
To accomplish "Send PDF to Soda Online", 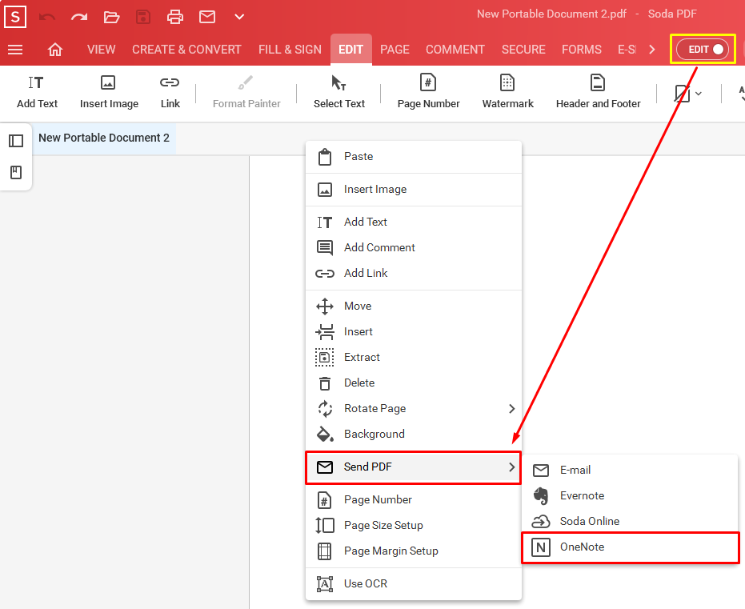I will 630,522.
